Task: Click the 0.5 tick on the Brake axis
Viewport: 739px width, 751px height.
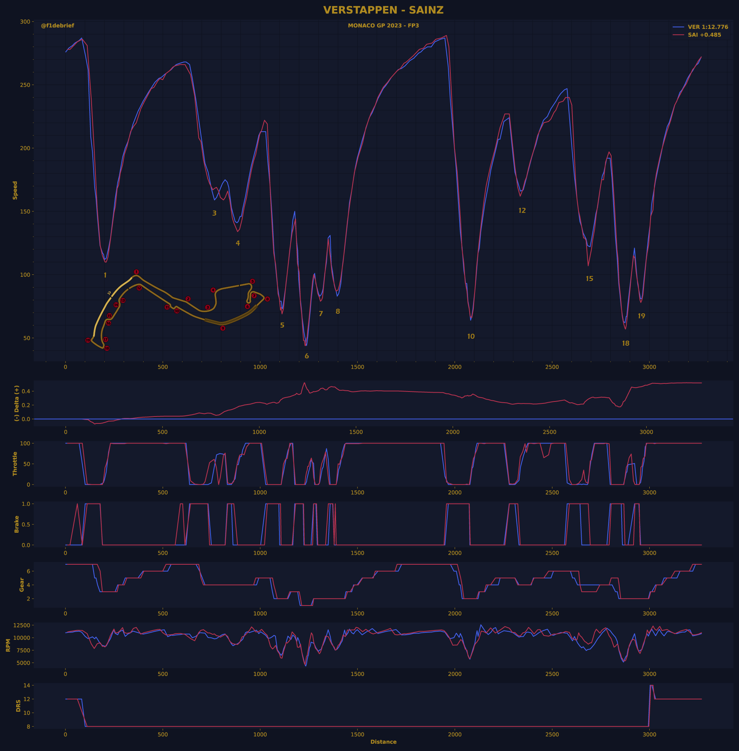Action: coord(26,524)
